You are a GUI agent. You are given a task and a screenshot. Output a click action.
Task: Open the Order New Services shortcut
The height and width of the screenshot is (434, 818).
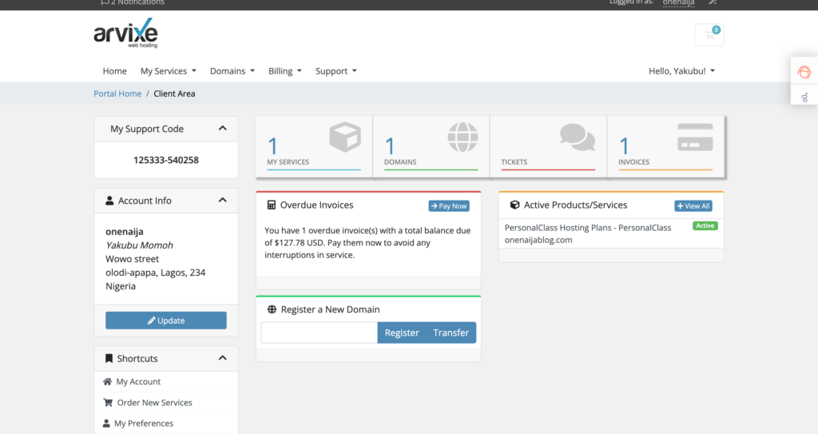[166, 403]
